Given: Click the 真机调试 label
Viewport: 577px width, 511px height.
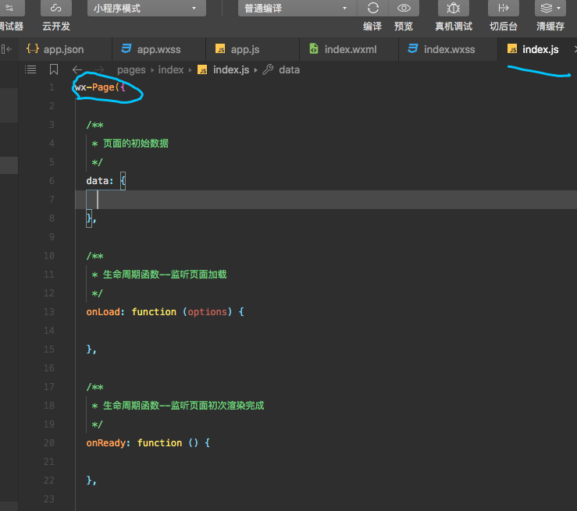Looking at the screenshot, I should pos(454,27).
